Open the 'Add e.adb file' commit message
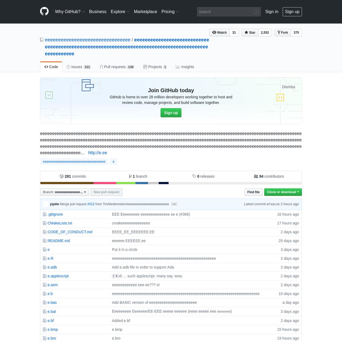Image resolution: width=342 pixels, height=342 pixels. (143, 267)
